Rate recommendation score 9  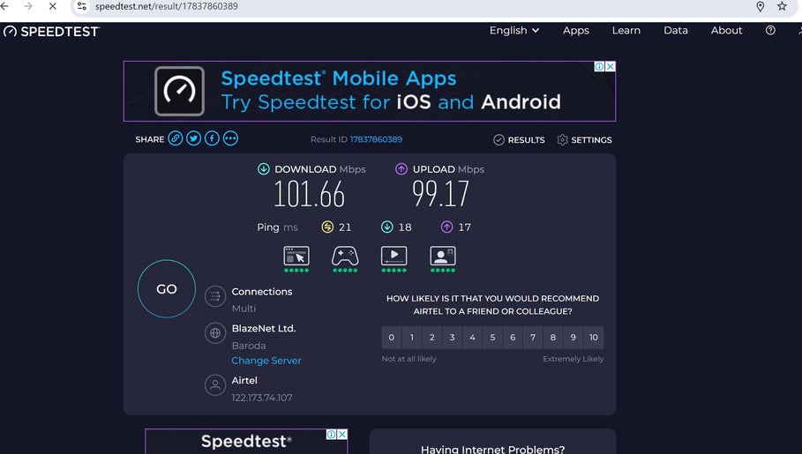pyautogui.click(x=573, y=338)
